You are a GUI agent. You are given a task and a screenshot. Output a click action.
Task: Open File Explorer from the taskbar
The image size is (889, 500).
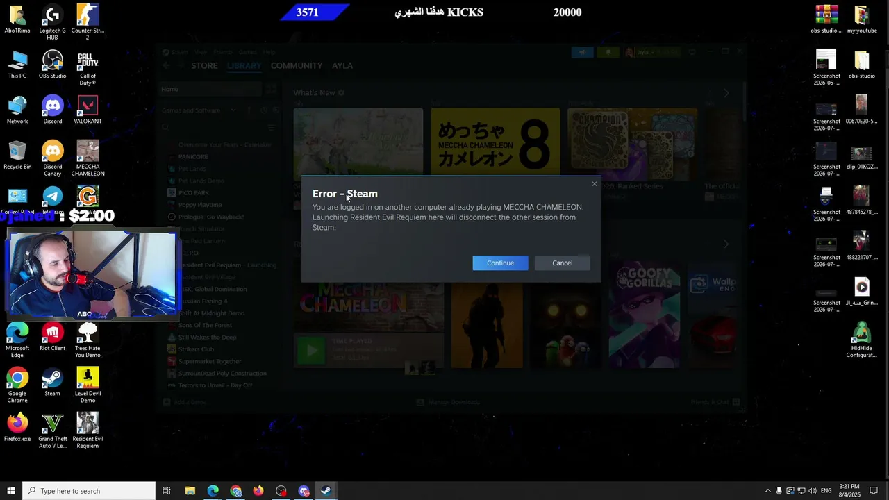tap(190, 491)
